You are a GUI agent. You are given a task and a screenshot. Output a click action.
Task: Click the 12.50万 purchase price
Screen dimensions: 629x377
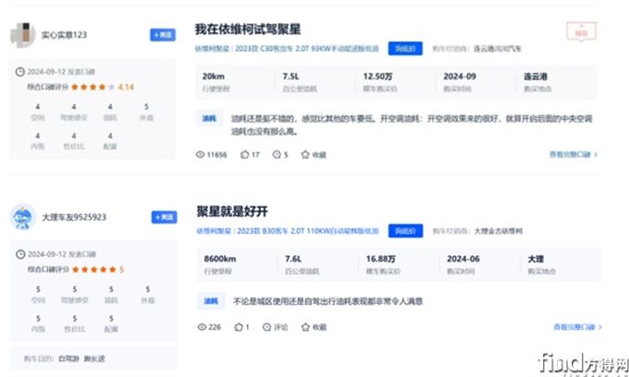pyautogui.click(x=378, y=77)
